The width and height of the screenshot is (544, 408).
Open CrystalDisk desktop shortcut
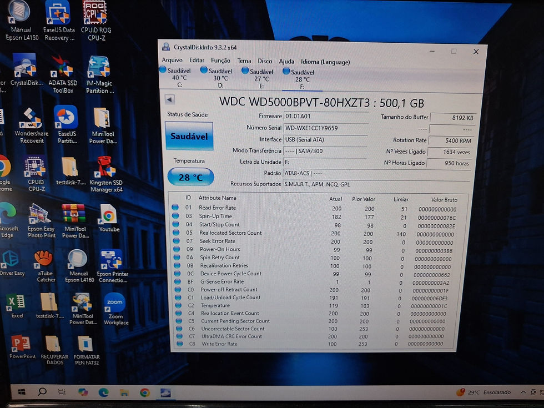click(26, 69)
